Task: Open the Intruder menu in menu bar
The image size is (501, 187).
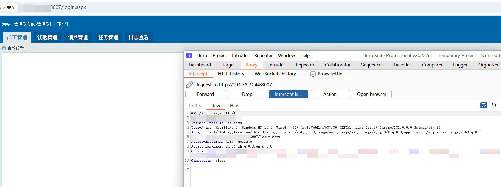Action: [241, 55]
